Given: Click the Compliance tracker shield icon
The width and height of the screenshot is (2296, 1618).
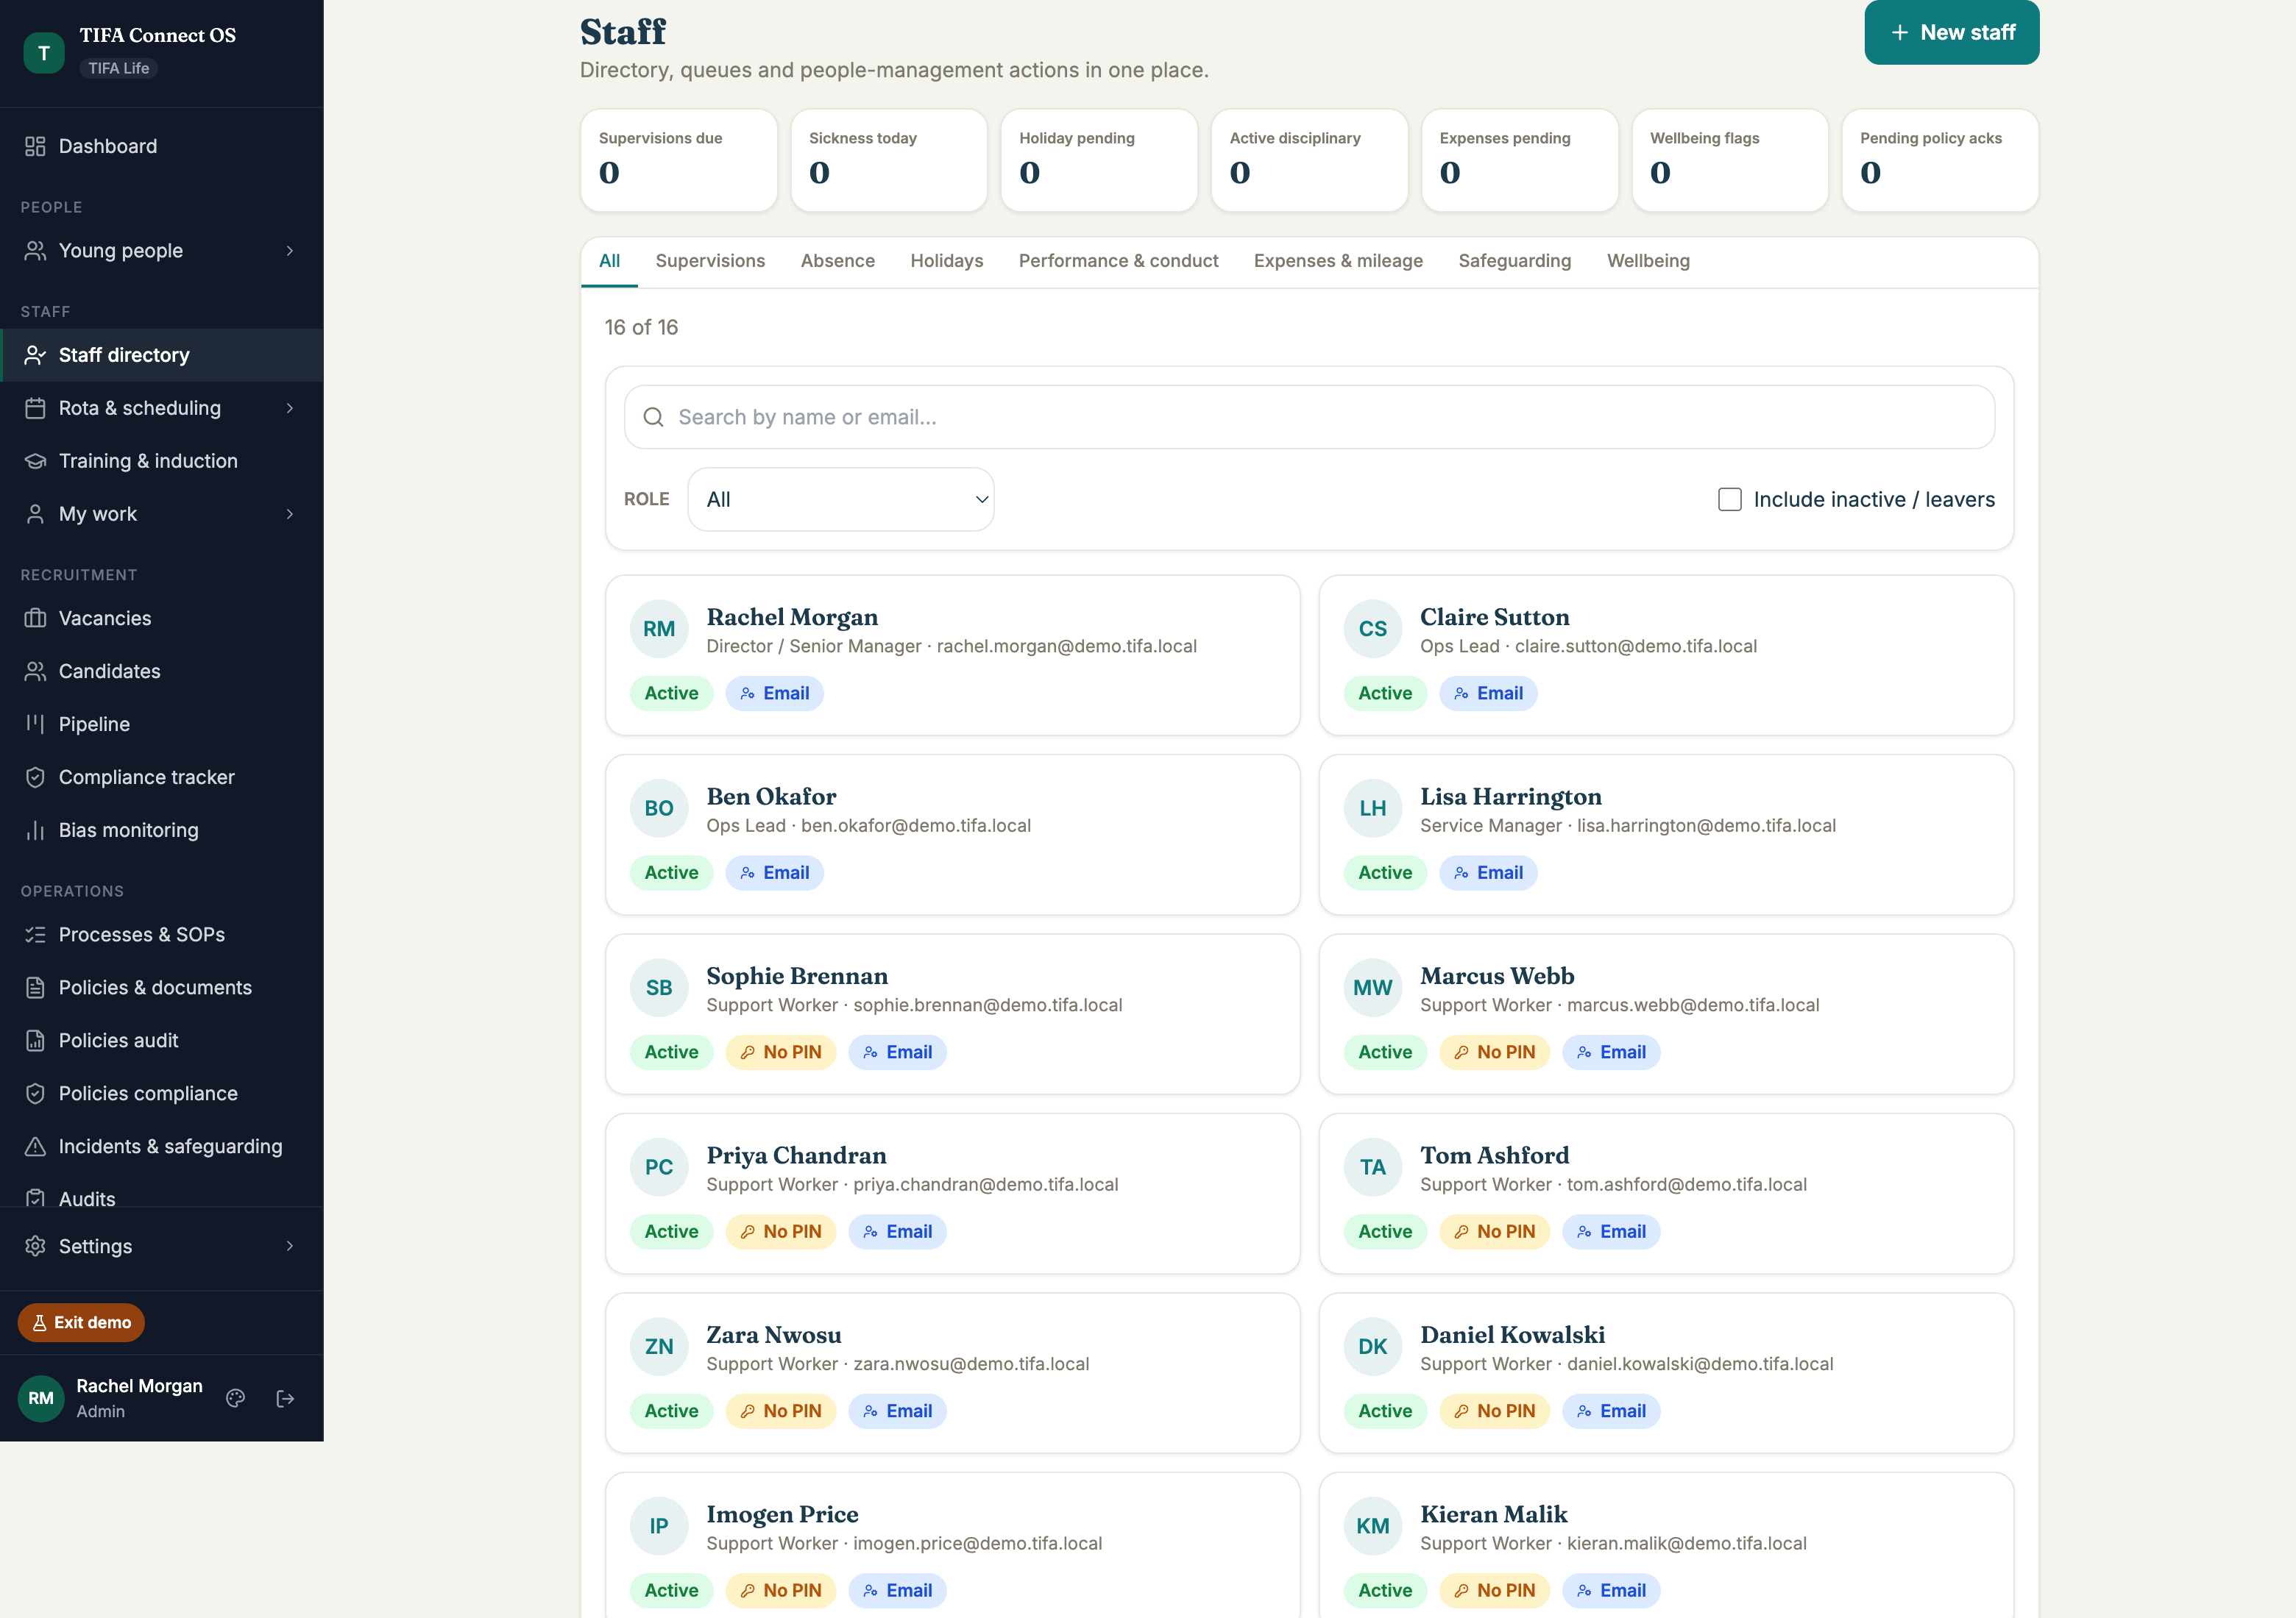Looking at the screenshot, I should [x=35, y=777].
